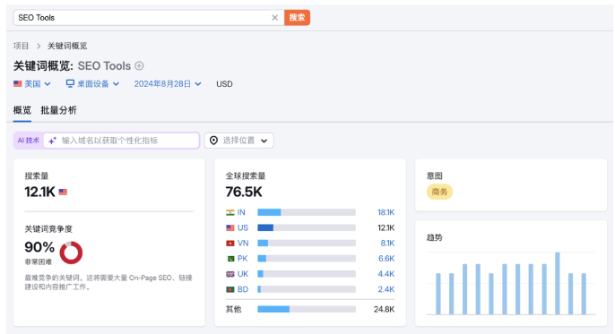The height and width of the screenshot is (334, 615).
Task: Open the 2024年8月28日 date dropdown
Action: click(168, 84)
